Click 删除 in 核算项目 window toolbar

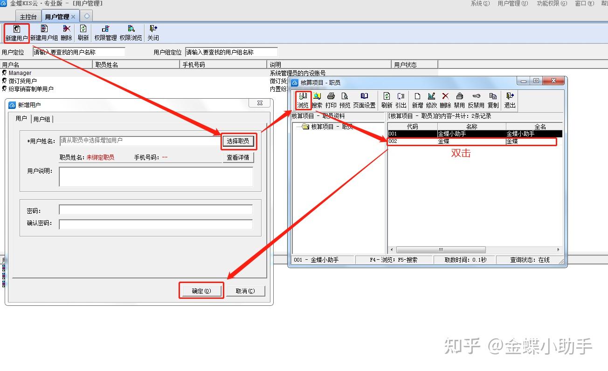pos(445,100)
